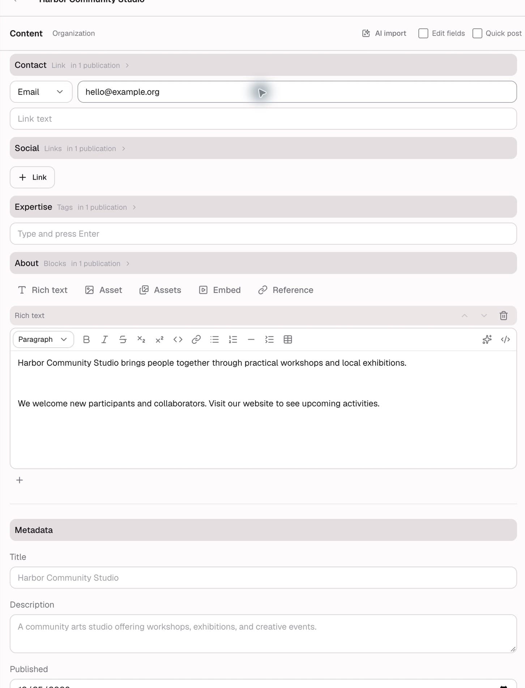The height and width of the screenshot is (688, 525).
Task: Click the paragraph 'We welcome new participants'
Action: (x=199, y=403)
